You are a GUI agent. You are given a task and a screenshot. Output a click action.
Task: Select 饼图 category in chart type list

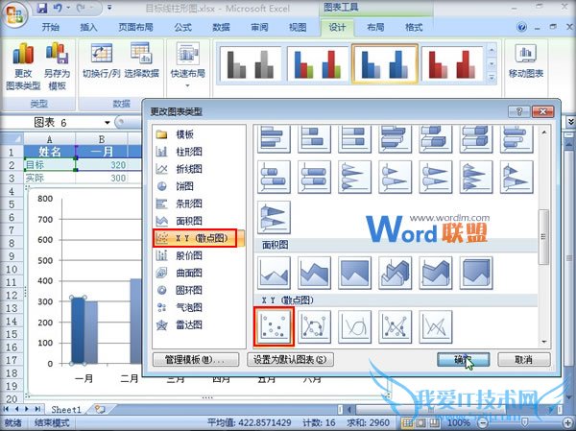click(x=199, y=186)
